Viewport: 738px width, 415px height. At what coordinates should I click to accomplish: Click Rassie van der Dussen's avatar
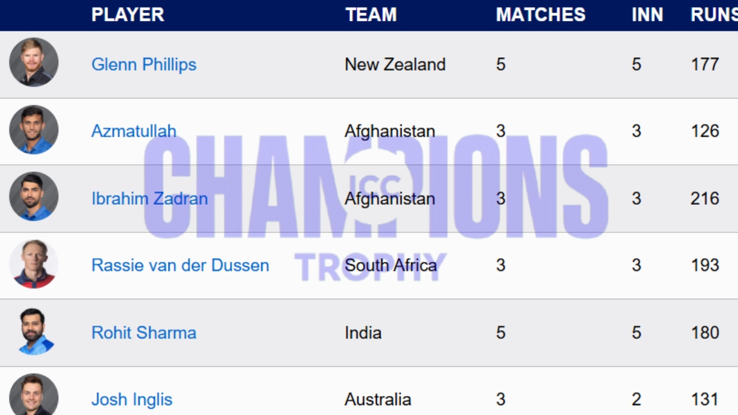click(34, 264)
